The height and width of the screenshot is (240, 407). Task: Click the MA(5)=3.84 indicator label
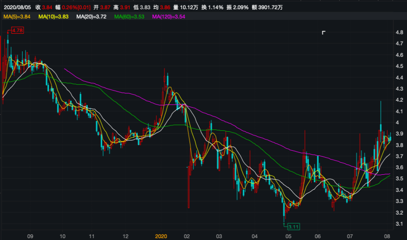tap(17, 17)
